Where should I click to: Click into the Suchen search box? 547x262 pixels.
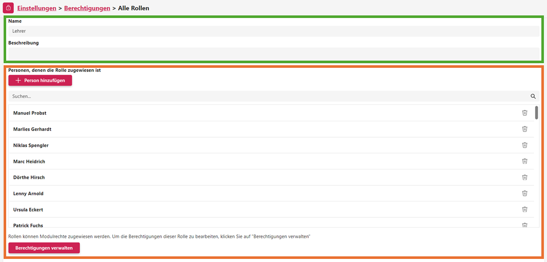[x=268, y=96]
